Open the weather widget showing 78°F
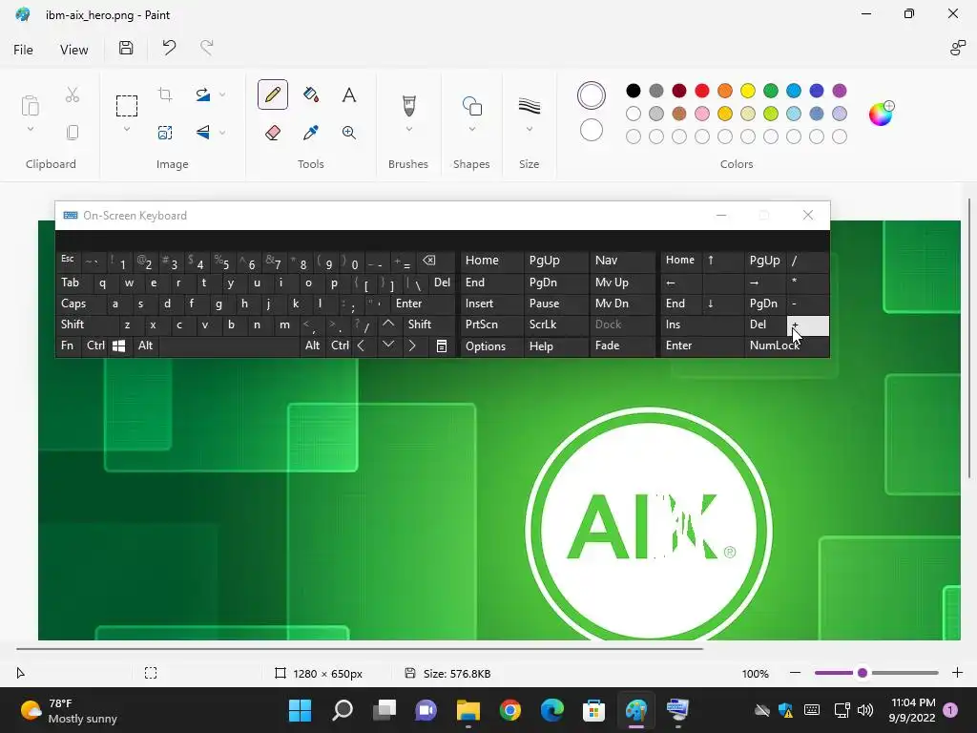This screenshot has width=977, height=733. [x=69, y=710]
